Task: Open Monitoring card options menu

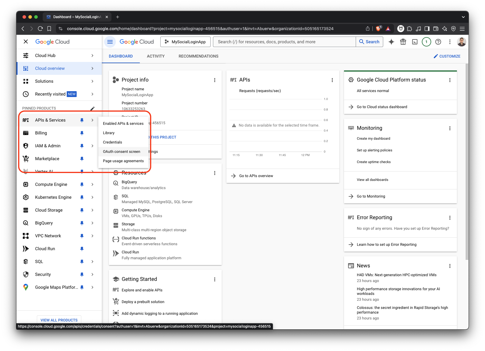Action: (450, 128)
